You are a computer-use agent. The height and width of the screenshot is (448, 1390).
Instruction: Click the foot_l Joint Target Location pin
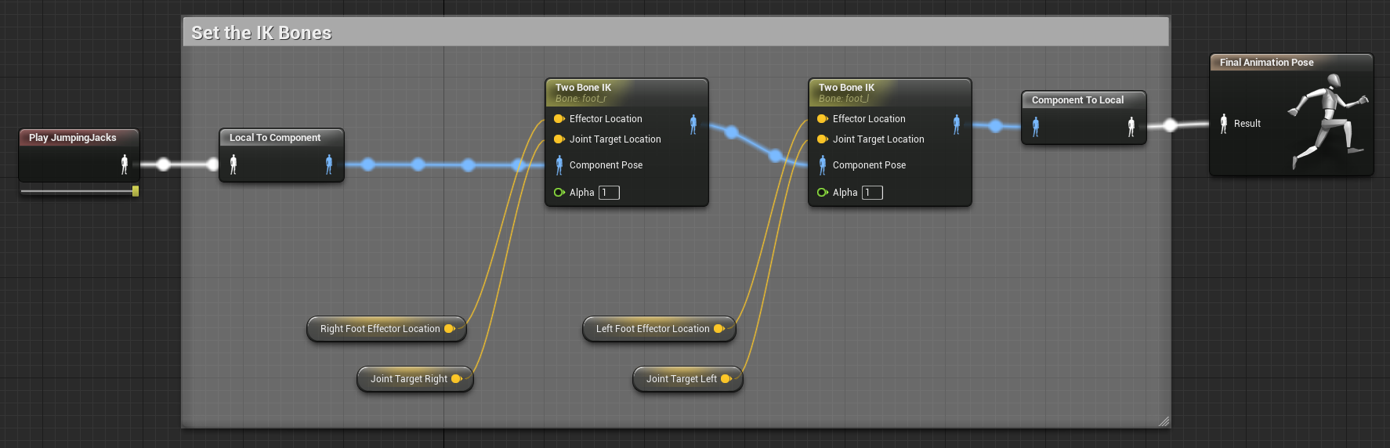click(x=823, y=139)
